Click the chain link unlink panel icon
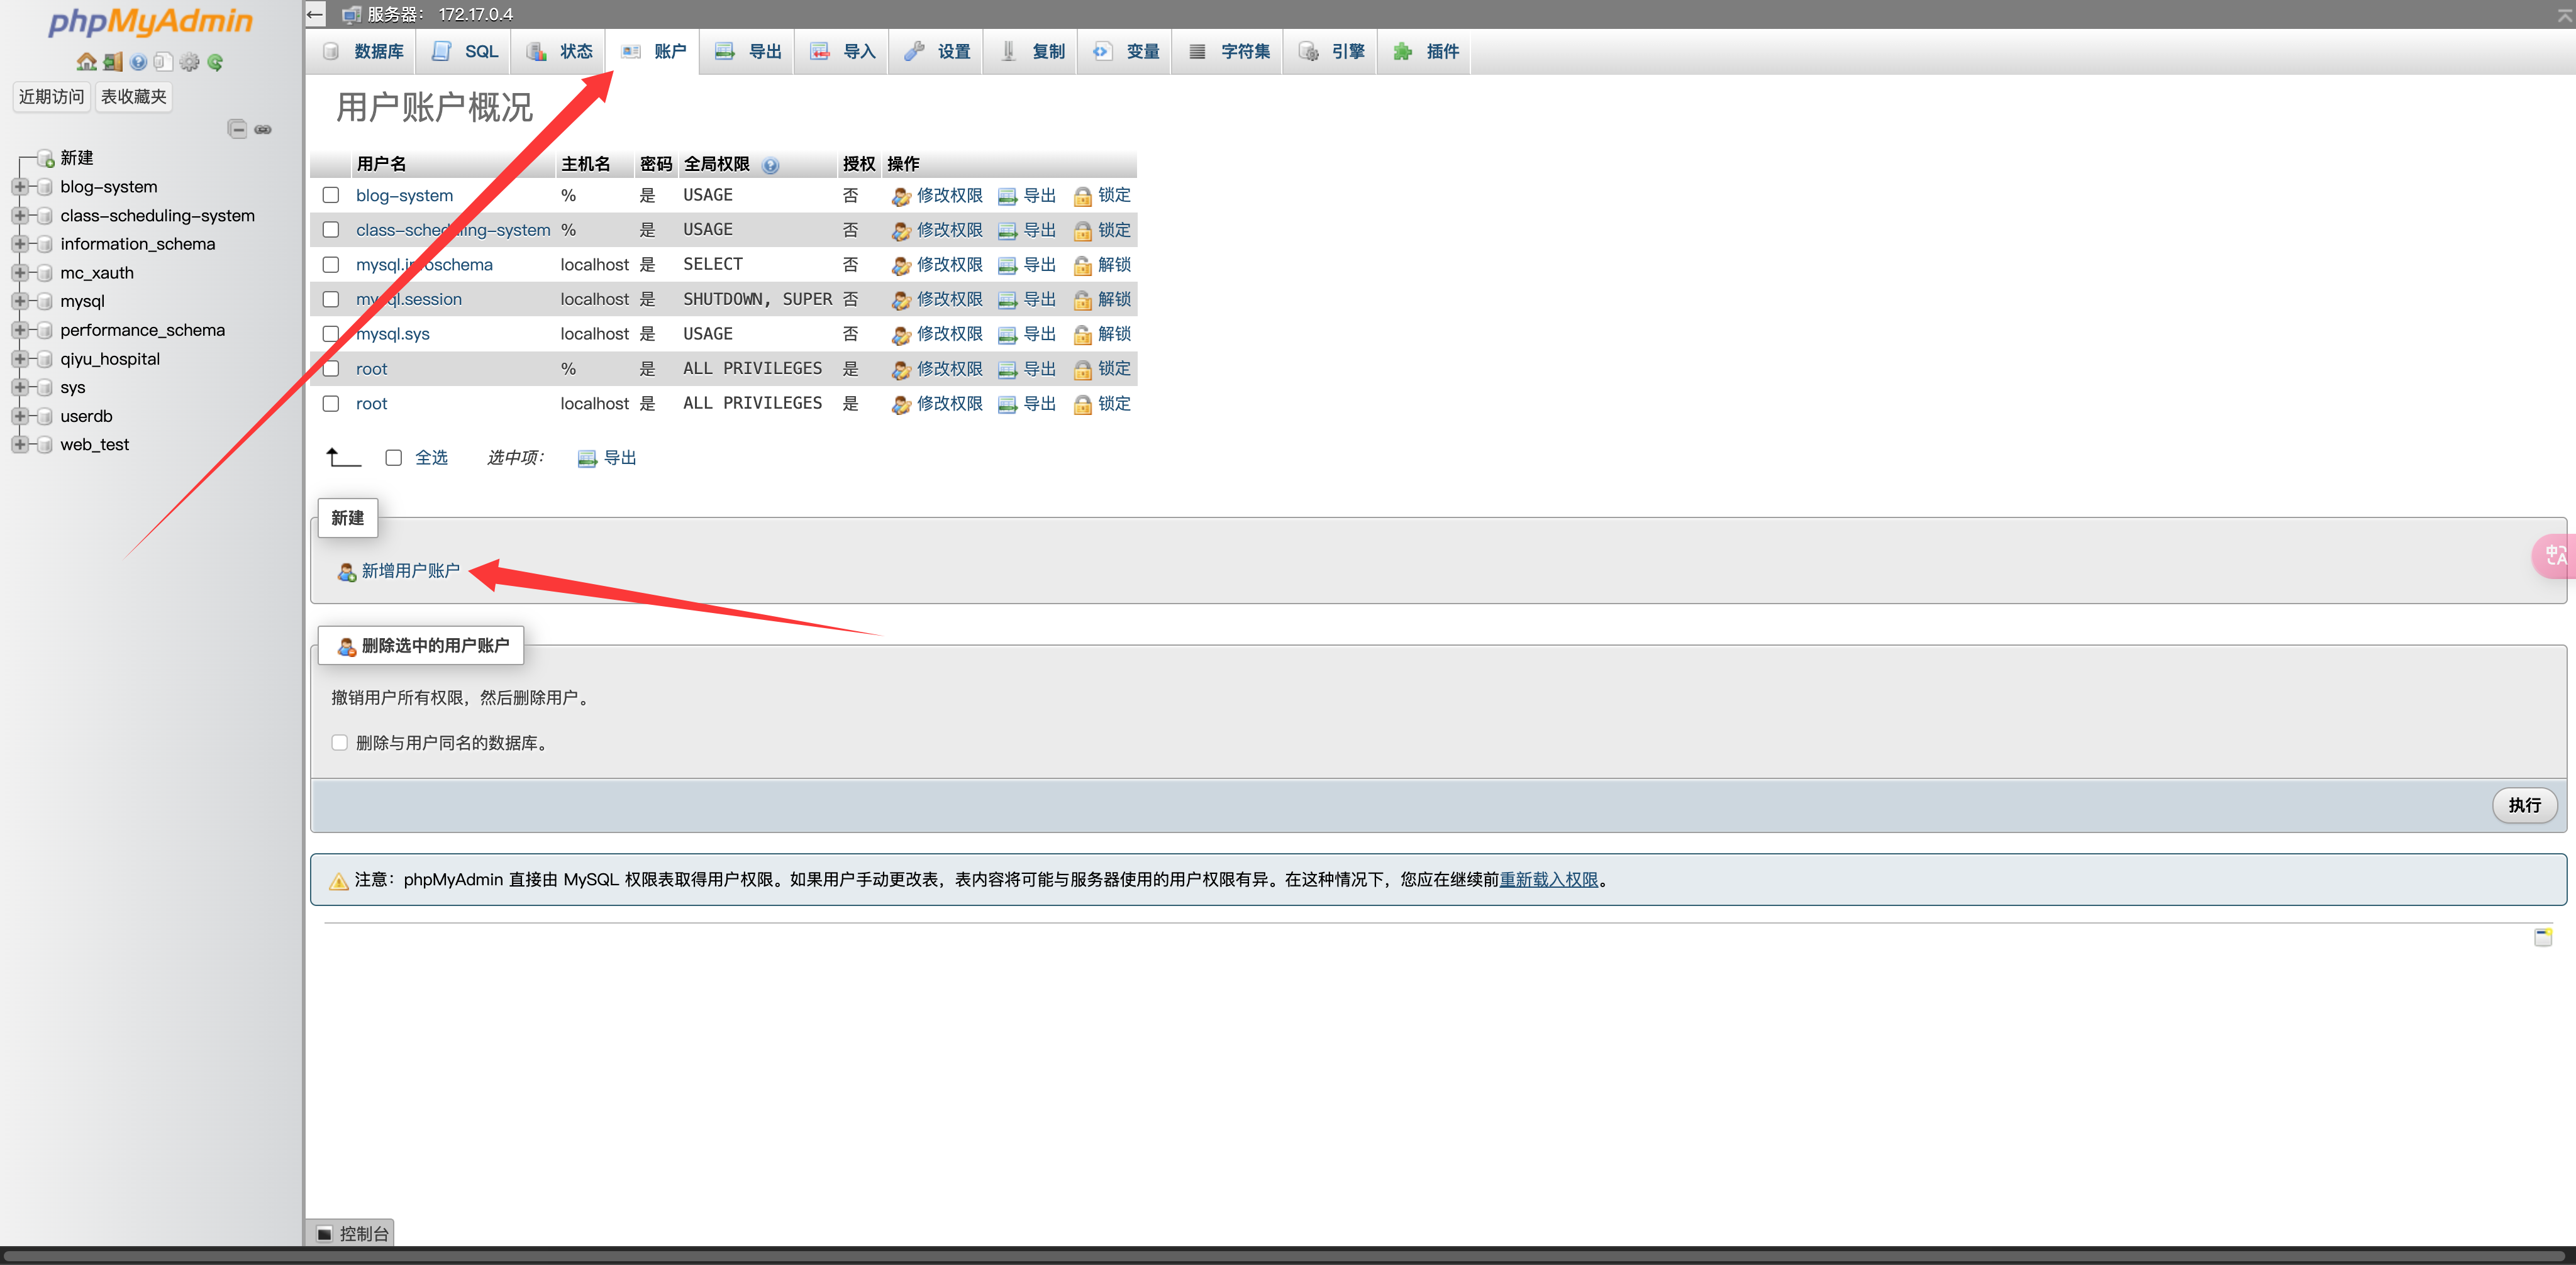The width and height of the screenshot is (2576, 1265). coord(263,129)
